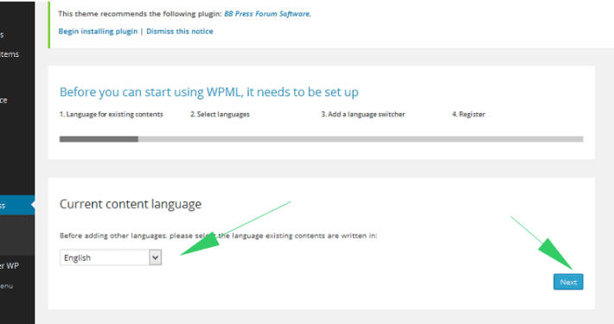Click the WPML setup heading text

[x=209, y=92]
